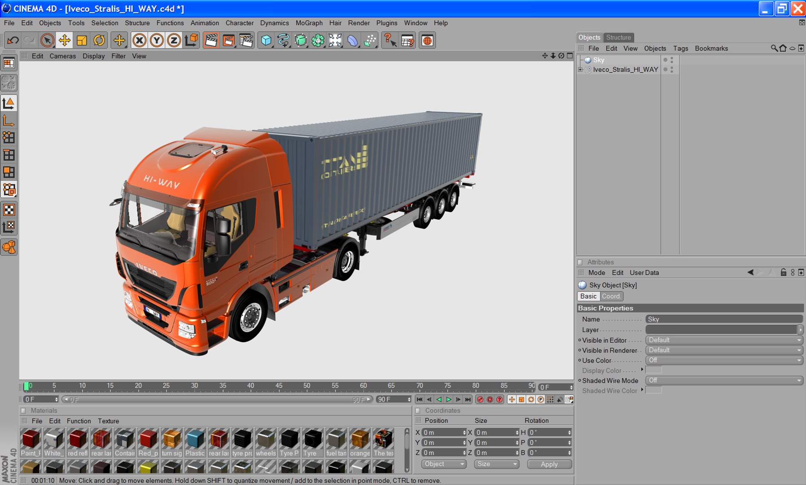The image size is (806, 485).
Task: Switch to the Structure tab
Action: (618, 37)
